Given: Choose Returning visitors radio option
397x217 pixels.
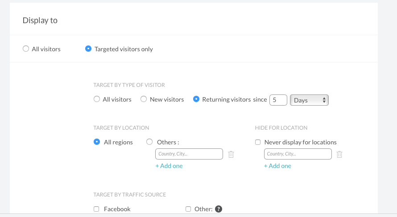Looking at the screenshot, I should 196,99.
